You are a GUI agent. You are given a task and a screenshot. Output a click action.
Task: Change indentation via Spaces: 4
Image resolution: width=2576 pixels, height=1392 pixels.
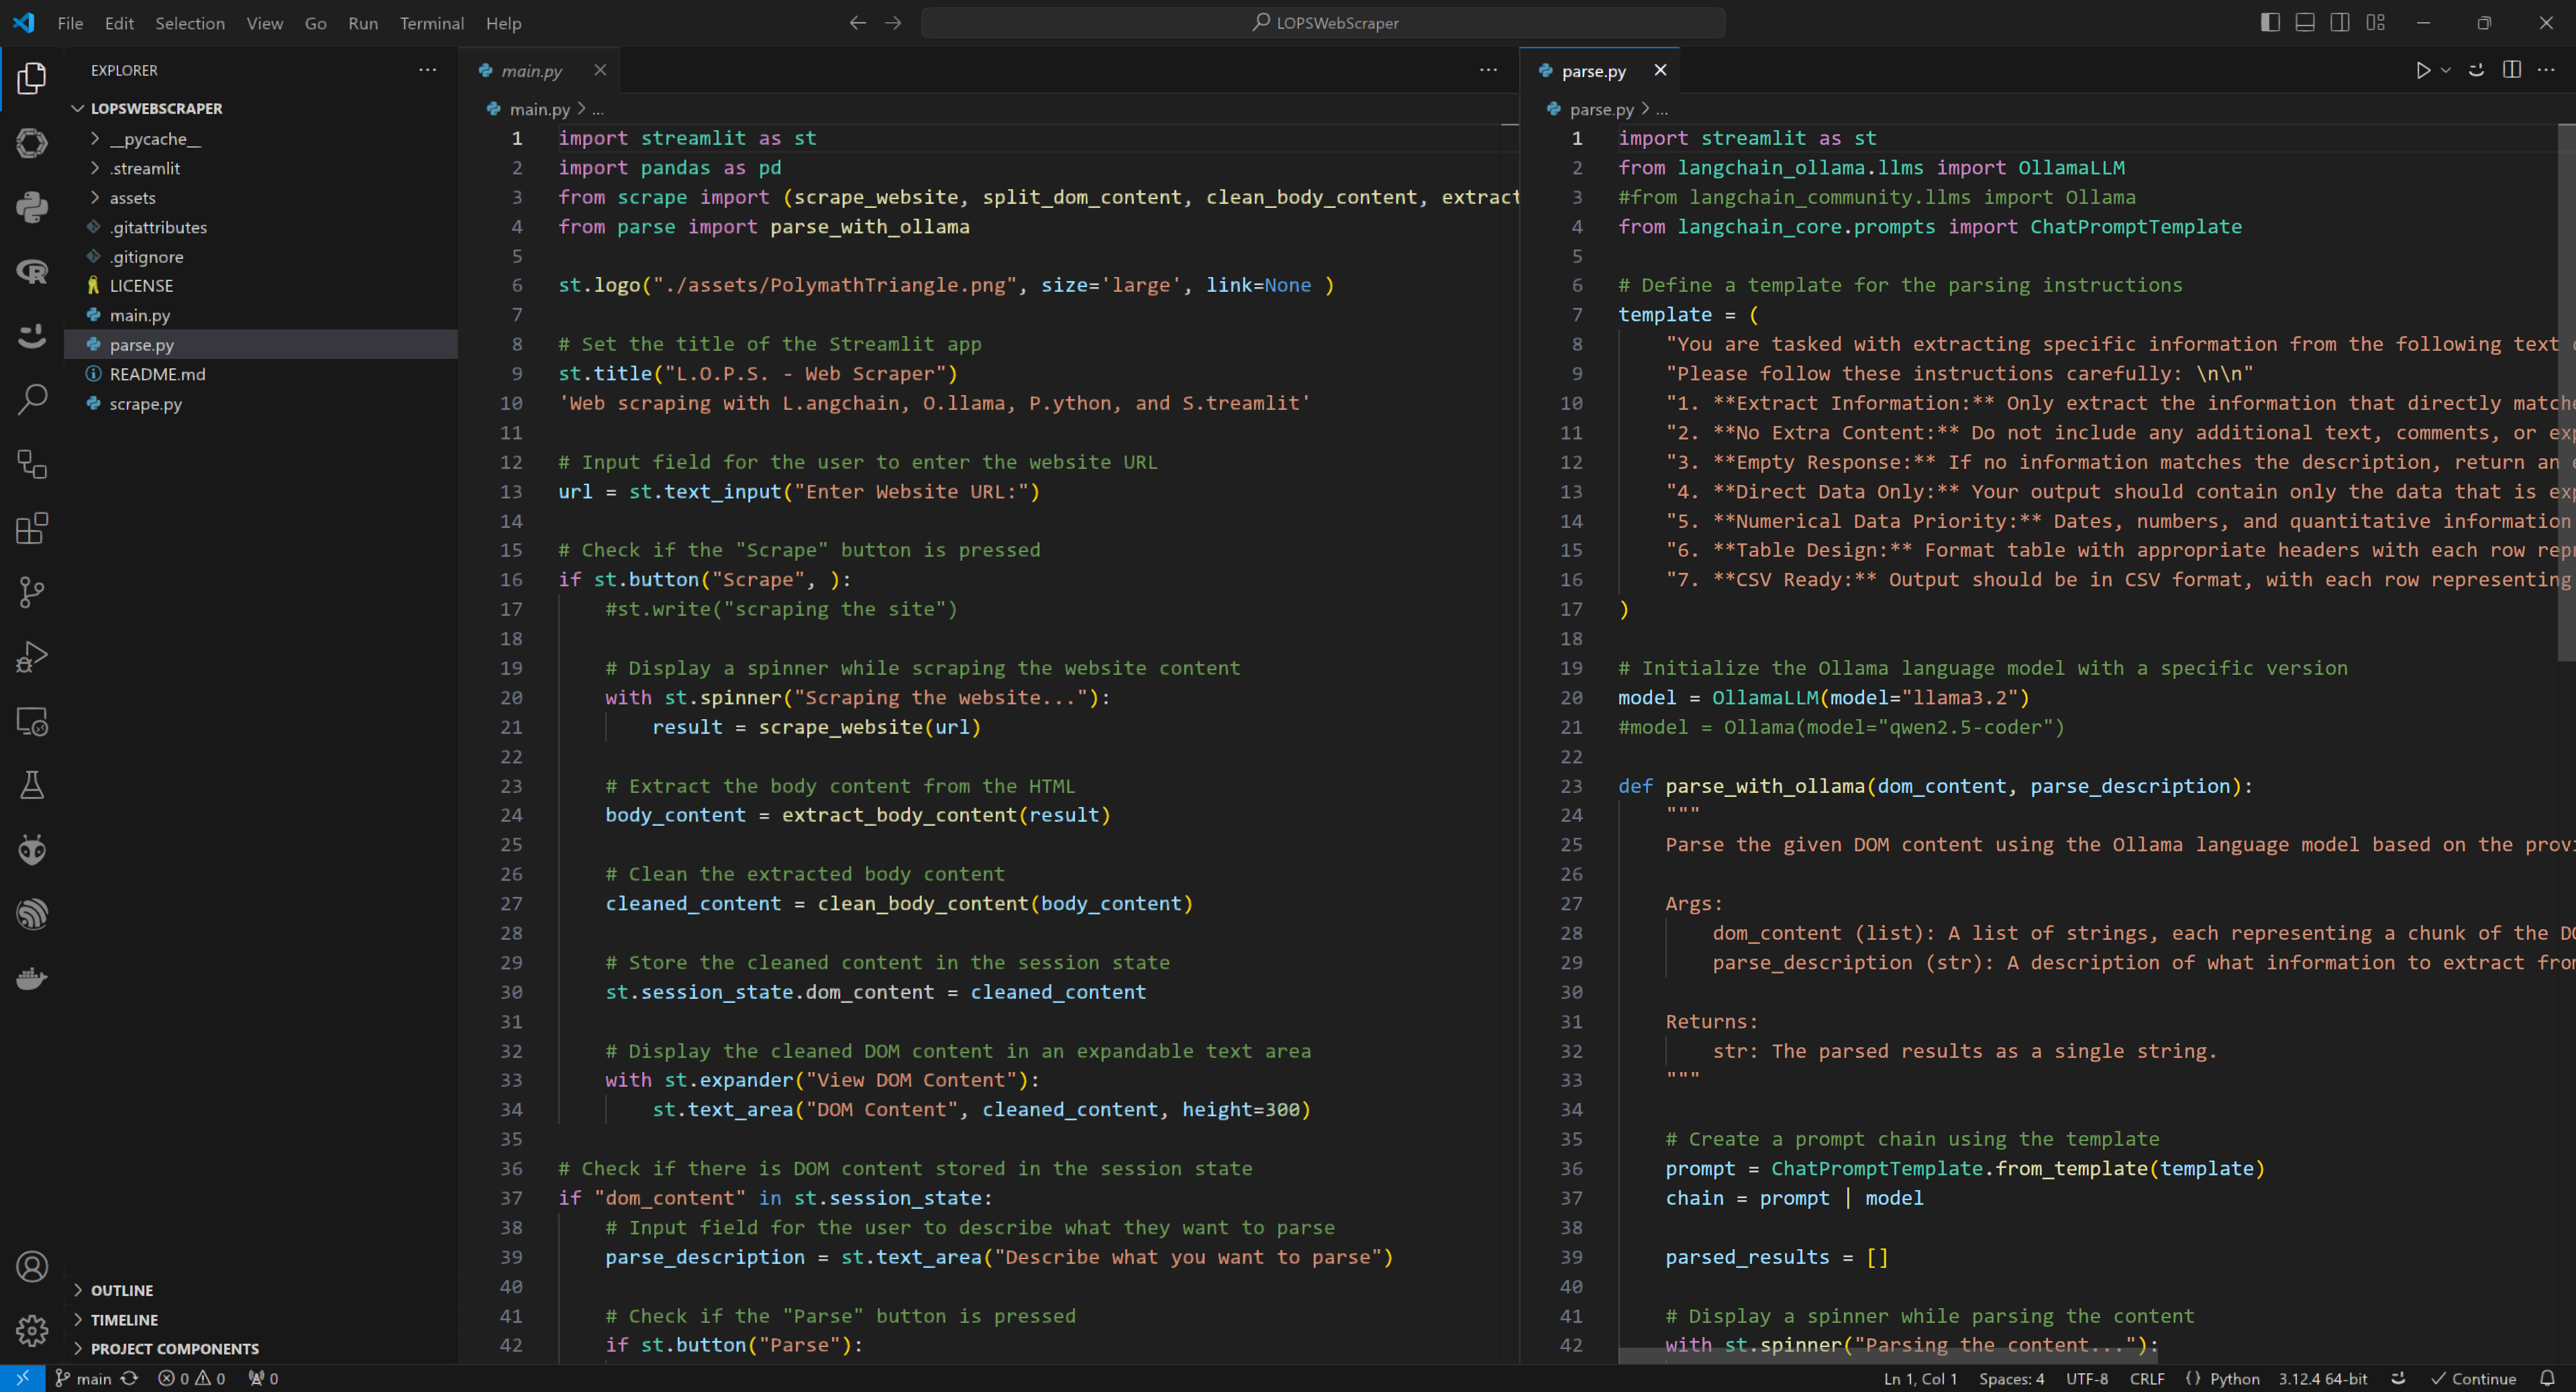(2011, 1378)
